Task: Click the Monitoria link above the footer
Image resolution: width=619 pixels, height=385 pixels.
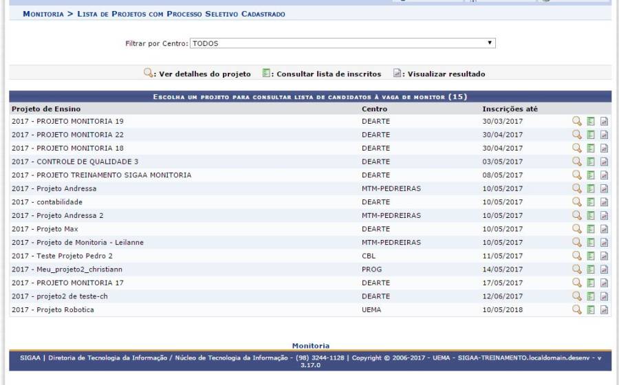Action: coord(310,345)
